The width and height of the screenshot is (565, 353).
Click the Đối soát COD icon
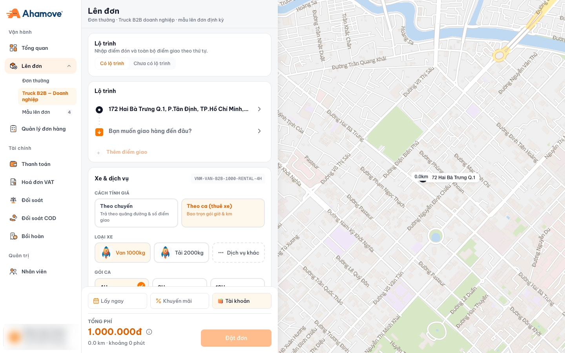pyautogui.click(x=13, y=218)
